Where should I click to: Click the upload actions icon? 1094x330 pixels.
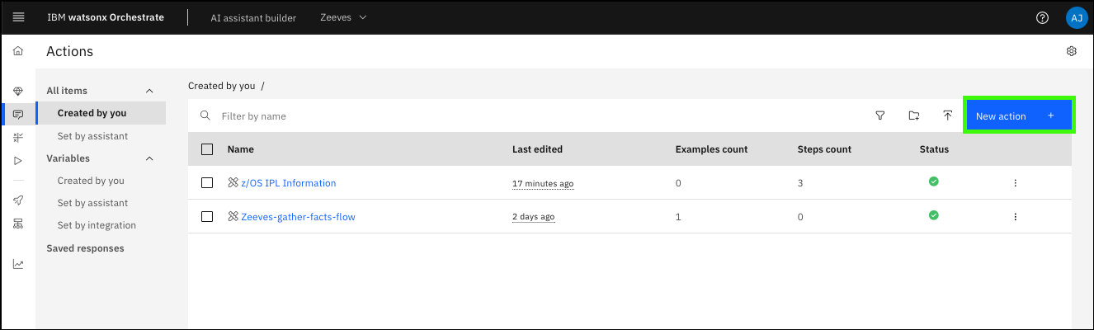(948, 116)
